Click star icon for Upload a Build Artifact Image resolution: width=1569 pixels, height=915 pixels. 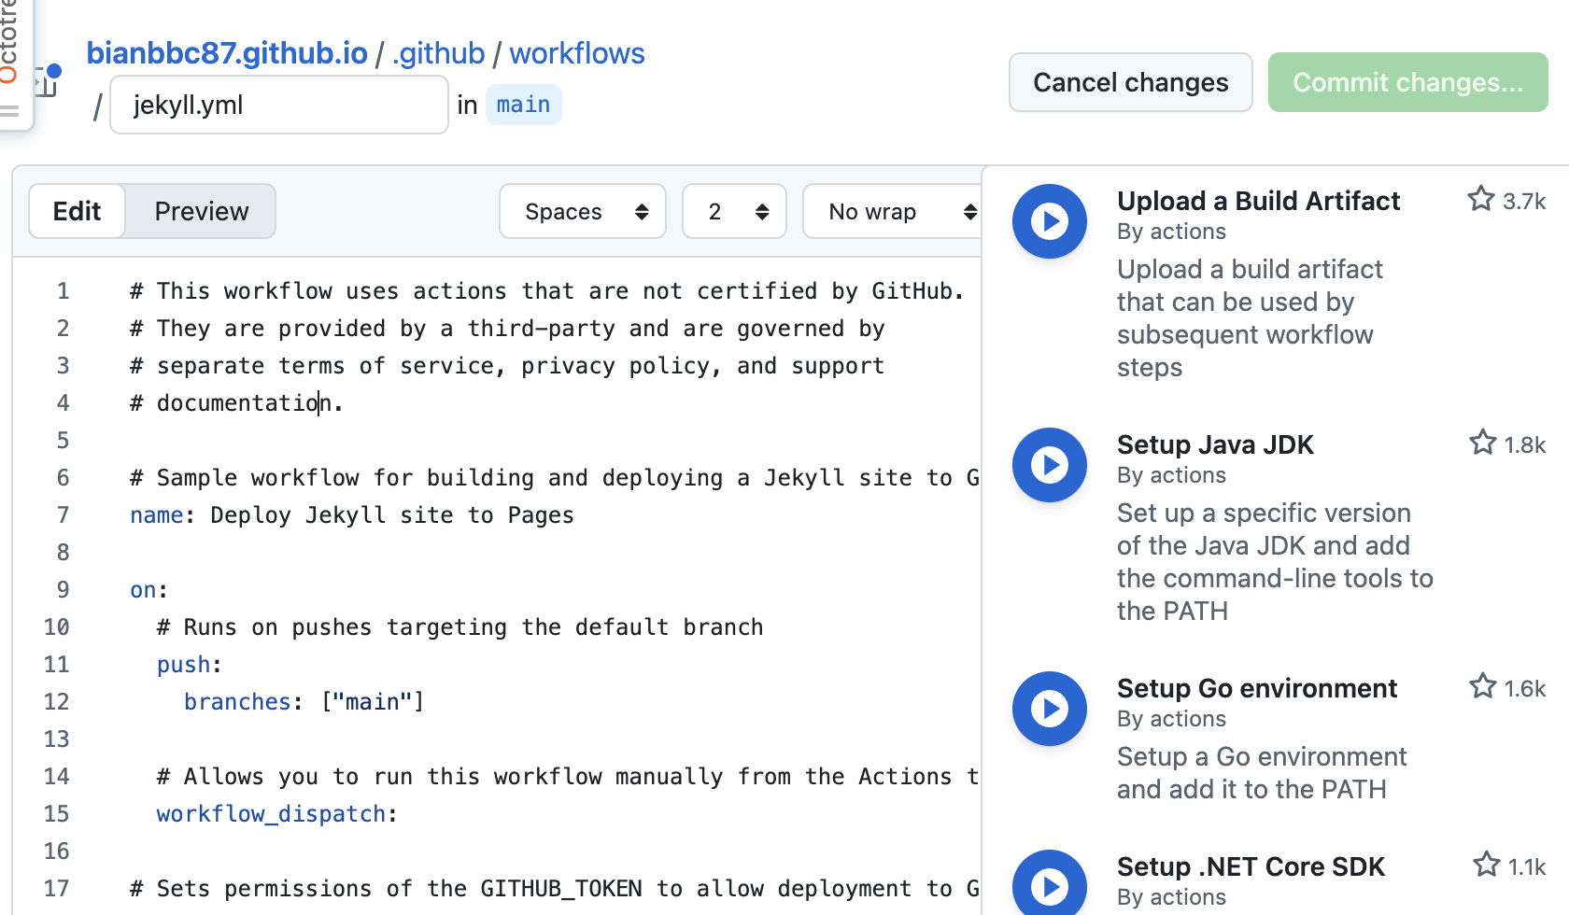[x=1480, y=199]
